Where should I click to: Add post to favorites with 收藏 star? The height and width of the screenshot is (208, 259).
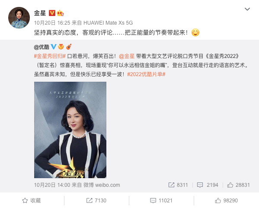pos(32,200)
